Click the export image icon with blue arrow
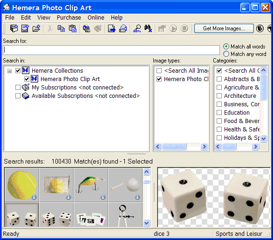Viewport: 273px width, 240px height. click(x=112, y=28)
